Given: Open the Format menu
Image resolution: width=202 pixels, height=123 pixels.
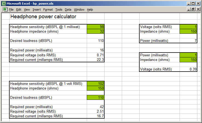Looking at the screenshot, I should 48,10.
